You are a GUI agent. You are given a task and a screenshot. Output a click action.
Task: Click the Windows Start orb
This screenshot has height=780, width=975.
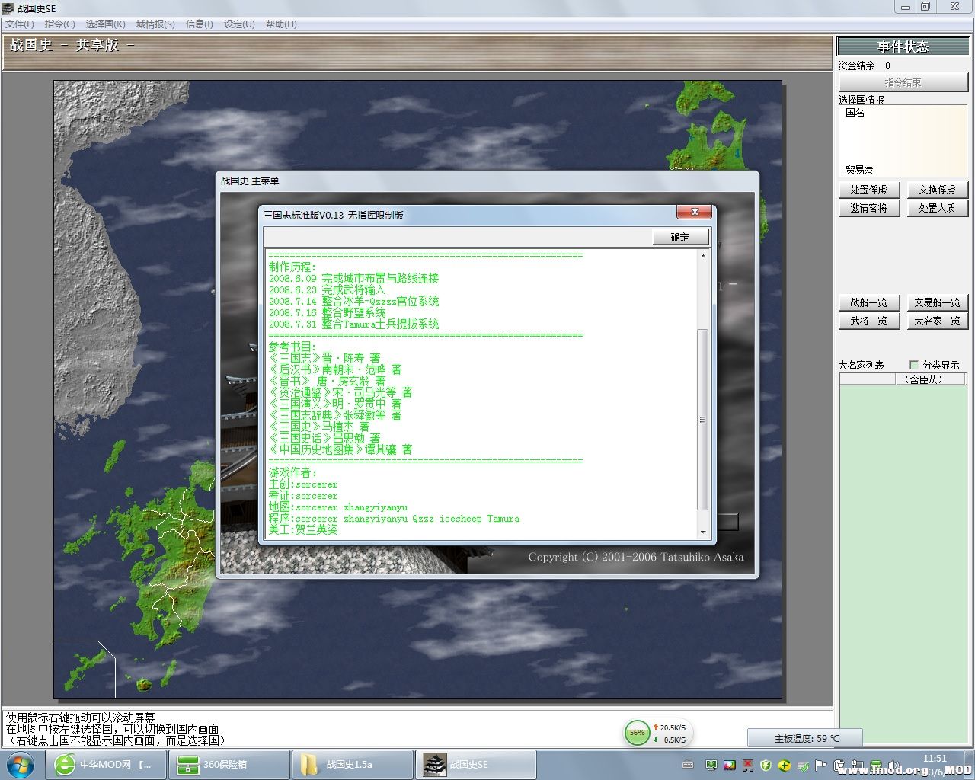21,764
